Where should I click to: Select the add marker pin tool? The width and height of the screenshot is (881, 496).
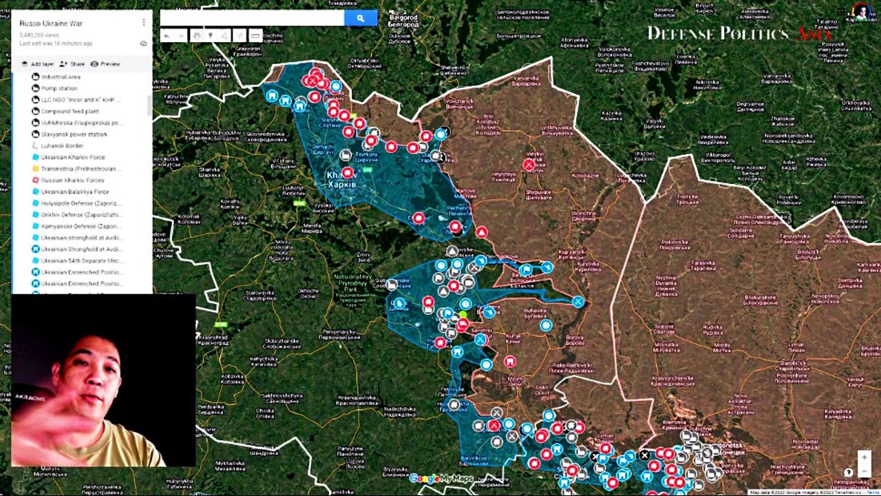[210, 36]
